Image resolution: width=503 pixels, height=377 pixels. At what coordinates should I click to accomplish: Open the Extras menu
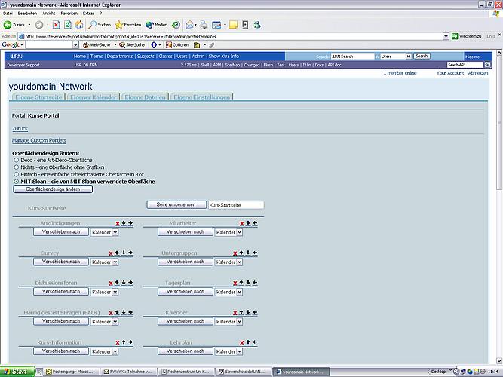88,14
